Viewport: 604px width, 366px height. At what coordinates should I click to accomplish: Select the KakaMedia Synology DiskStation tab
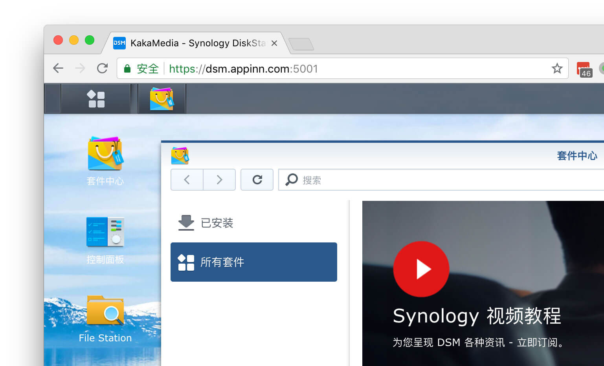196,43
